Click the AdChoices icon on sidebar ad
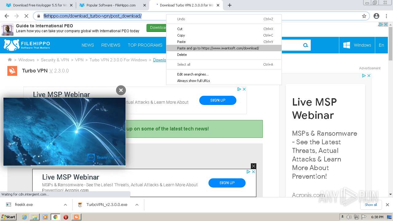 coord(364,76)
